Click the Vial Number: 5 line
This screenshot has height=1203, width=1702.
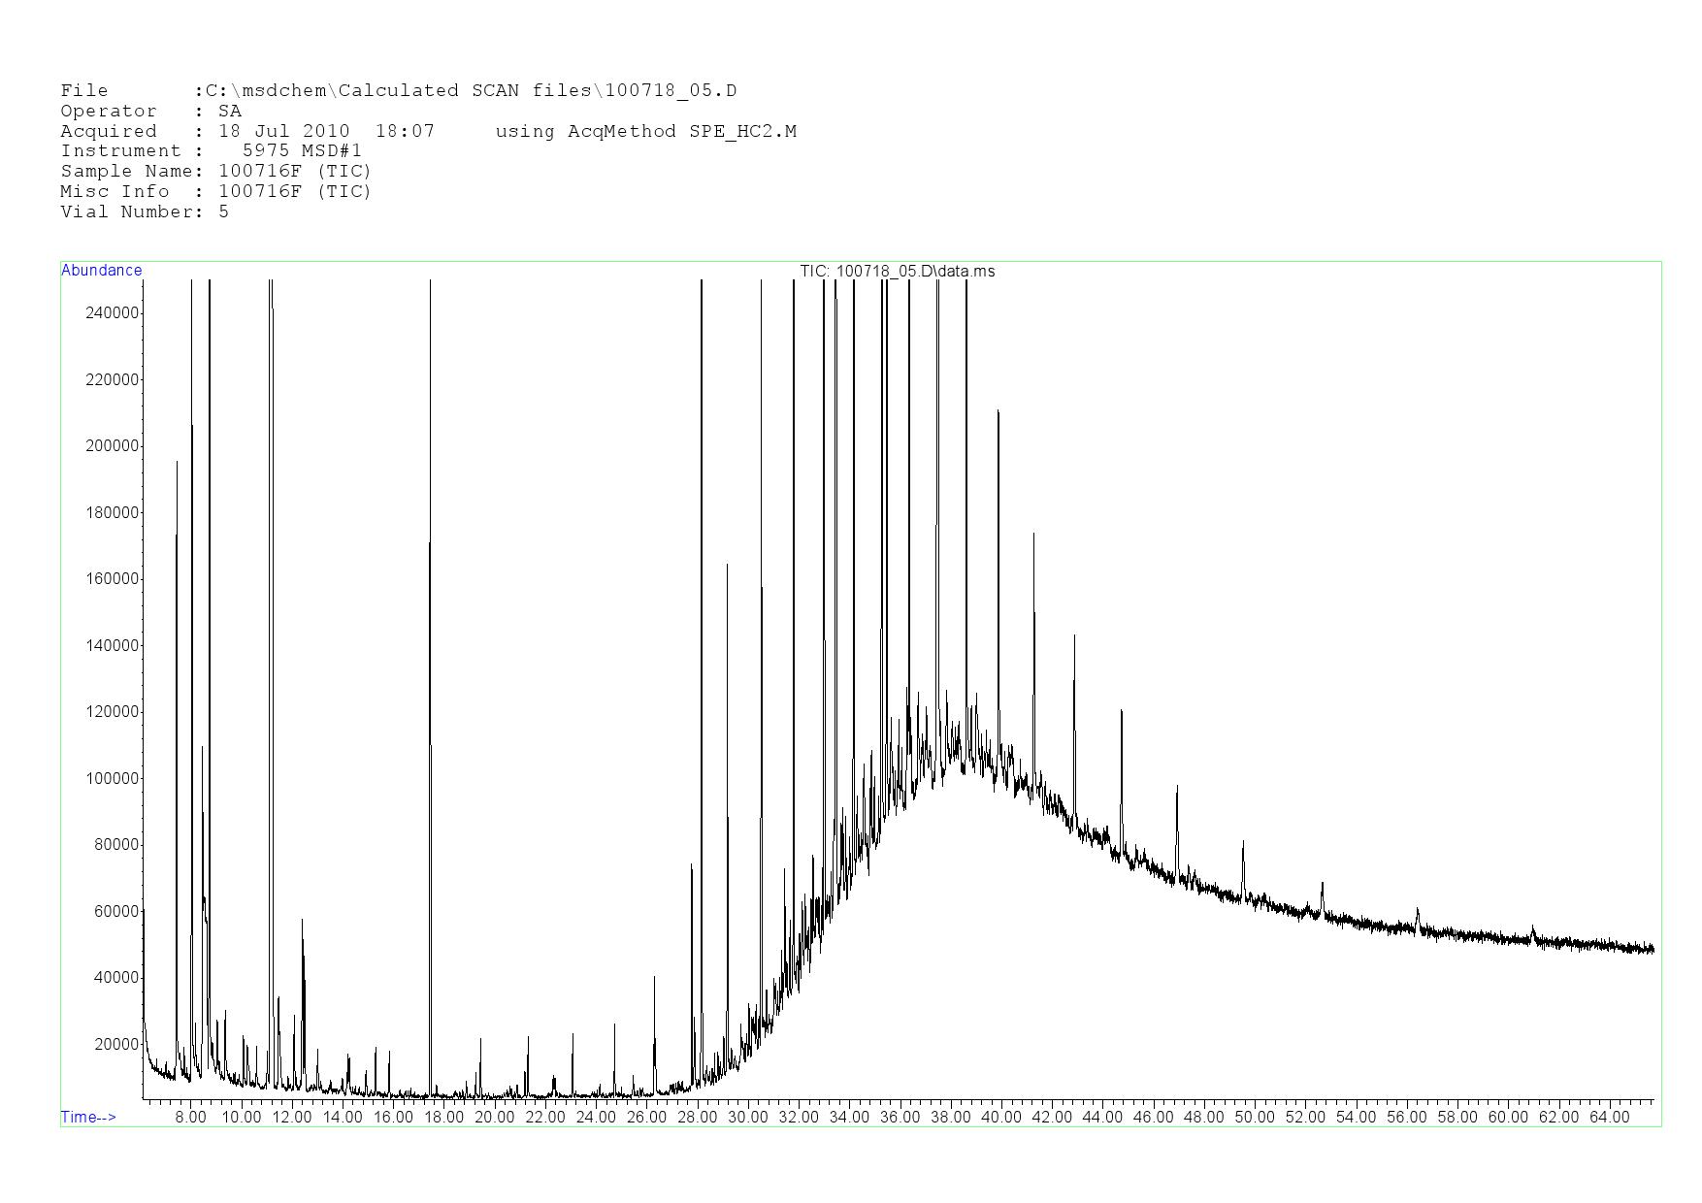pyautogui.click(x=145, y=212)
